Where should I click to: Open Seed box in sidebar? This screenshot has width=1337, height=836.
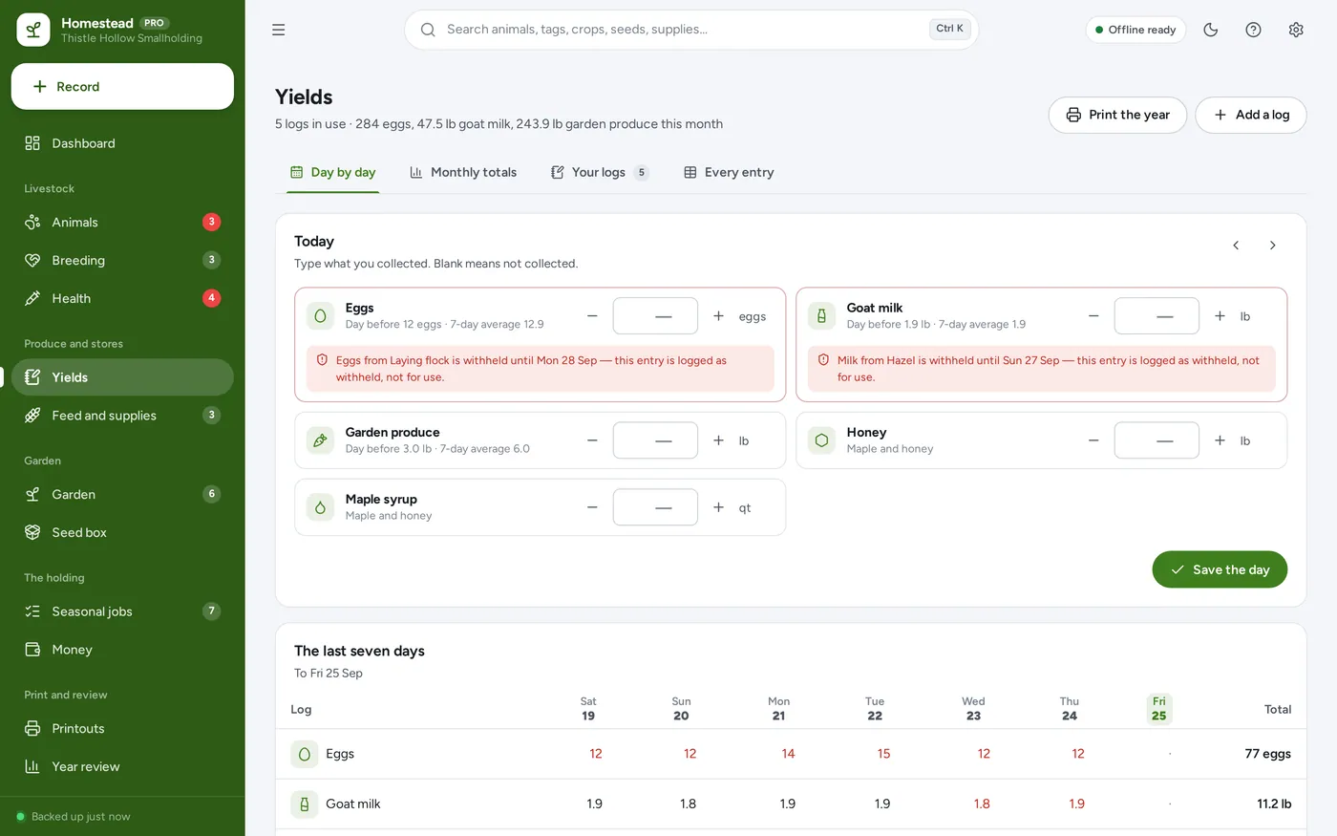click(x=122, y=532)
